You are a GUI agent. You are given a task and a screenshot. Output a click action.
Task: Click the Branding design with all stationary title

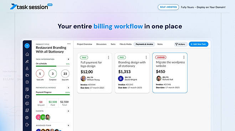coord(132,64)
